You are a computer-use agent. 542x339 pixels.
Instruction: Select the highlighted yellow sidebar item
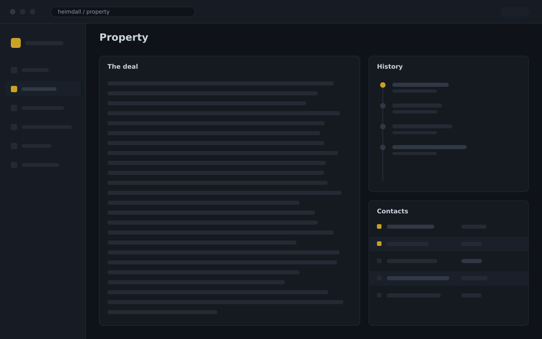click(x=43, y=89)
